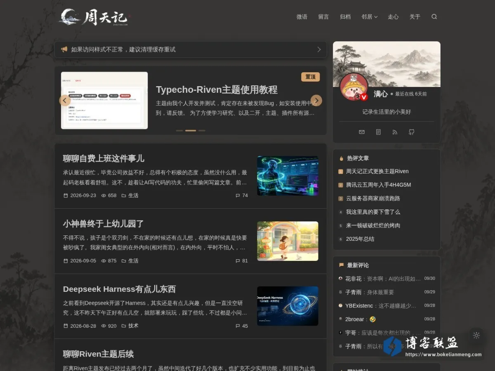The width and height of the screenshot is (495, 371).
Task: Click the 周天记 site logo
Action: click(x=95, y=17)
